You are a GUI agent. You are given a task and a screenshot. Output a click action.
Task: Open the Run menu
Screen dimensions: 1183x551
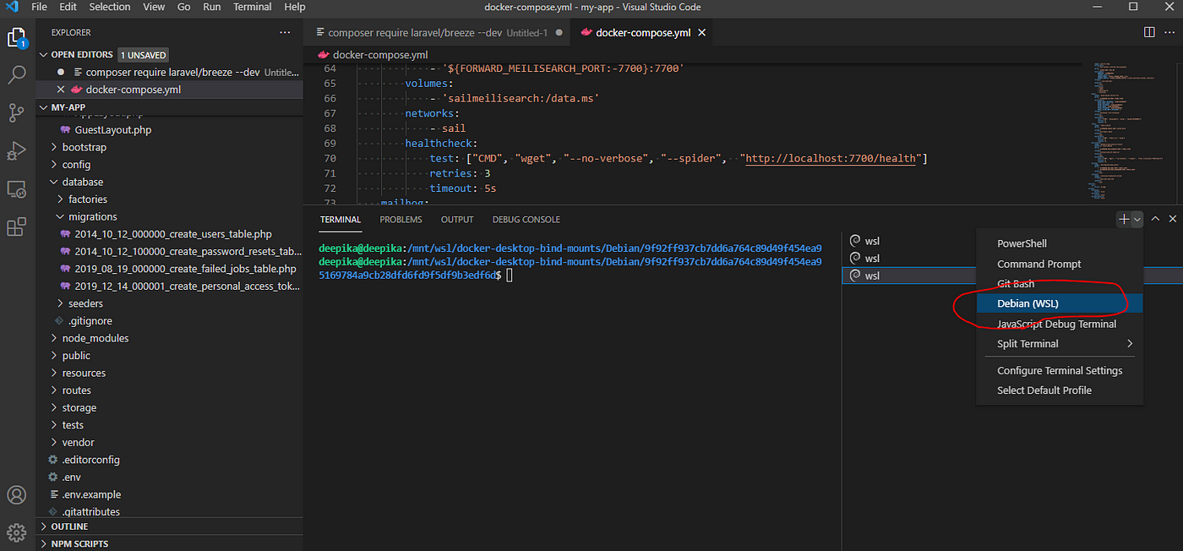click(x=212, y=7)
